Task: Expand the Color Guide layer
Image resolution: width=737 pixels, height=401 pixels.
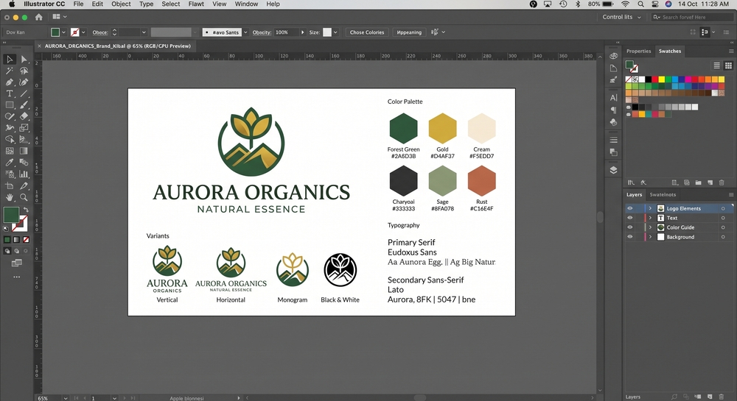Action: 650,227
